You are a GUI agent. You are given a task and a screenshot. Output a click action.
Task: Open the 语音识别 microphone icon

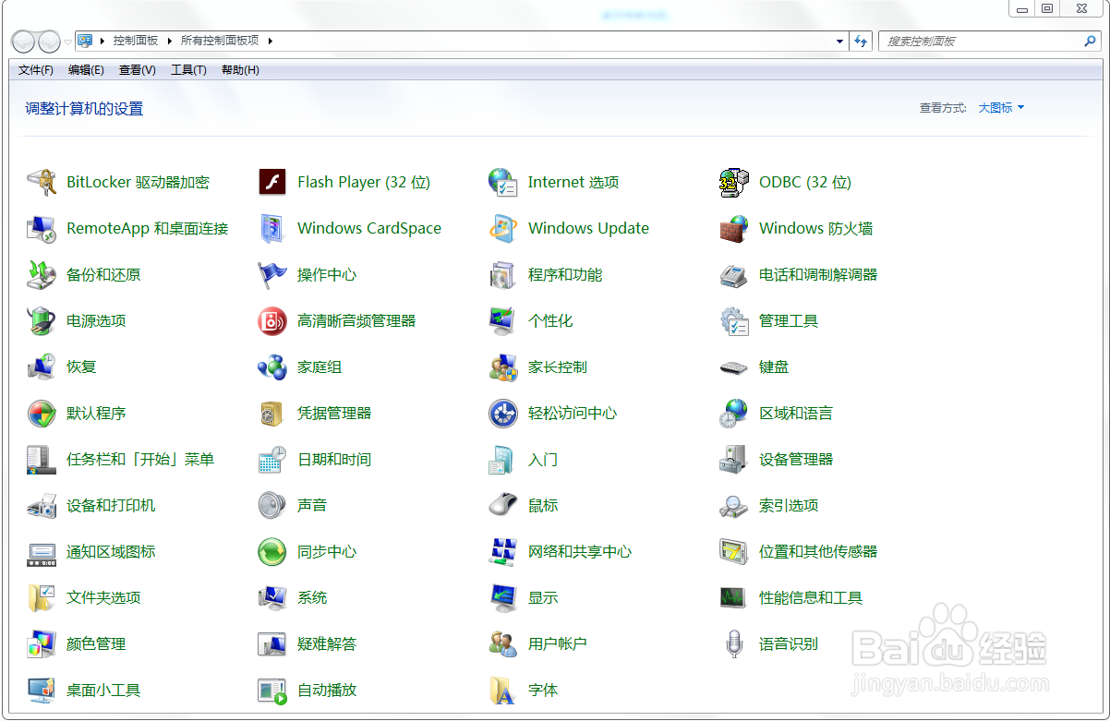tap(734, 643)
